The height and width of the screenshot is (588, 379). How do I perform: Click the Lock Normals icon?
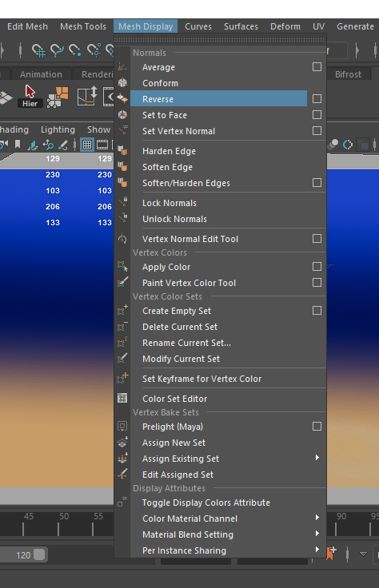[122, 202]
